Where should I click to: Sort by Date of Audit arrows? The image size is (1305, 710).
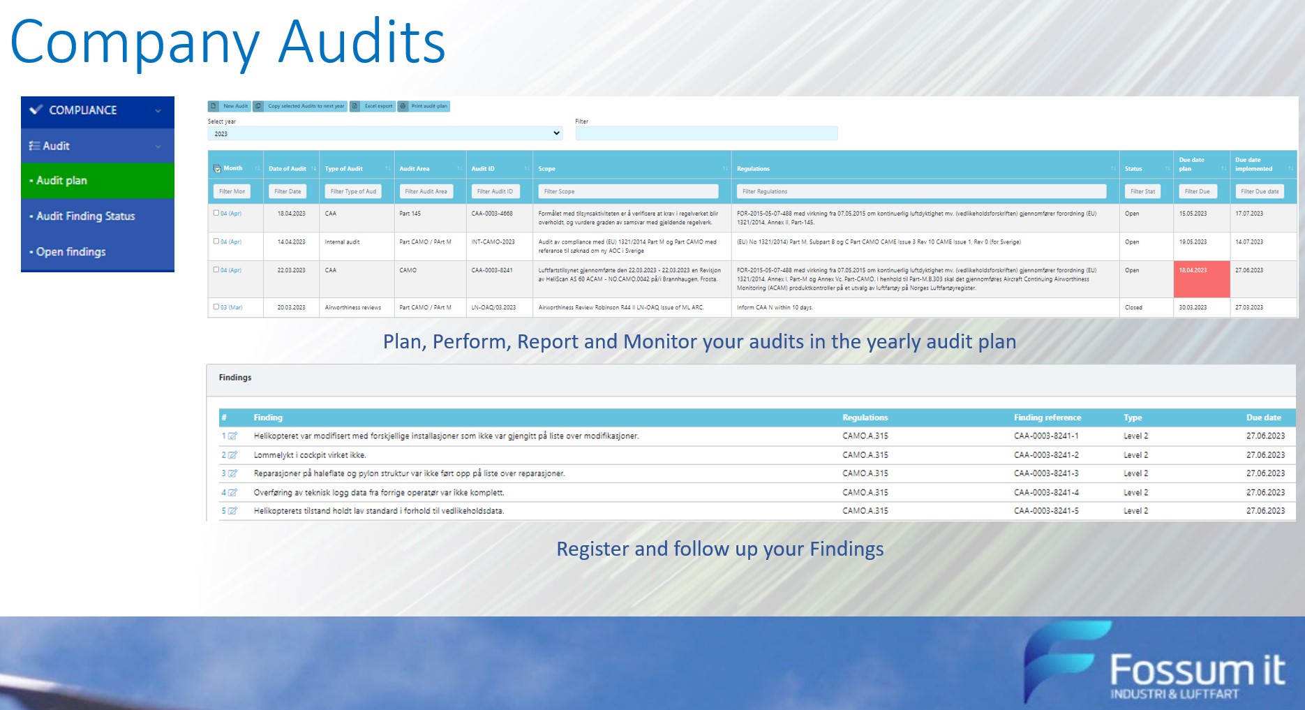[x=314, y=168]
